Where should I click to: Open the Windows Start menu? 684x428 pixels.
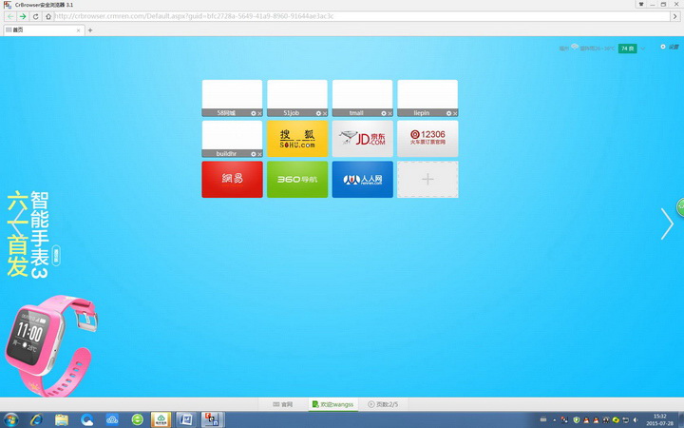pos(10,419)
